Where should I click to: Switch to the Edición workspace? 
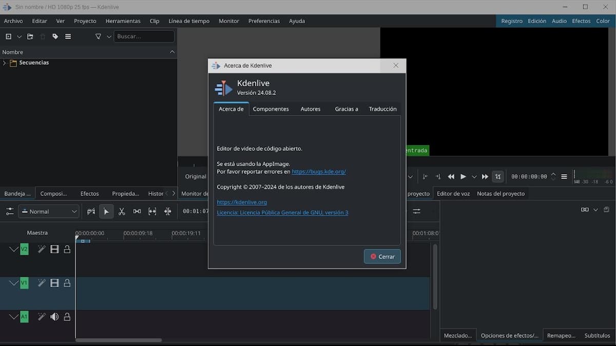(537, 21)
